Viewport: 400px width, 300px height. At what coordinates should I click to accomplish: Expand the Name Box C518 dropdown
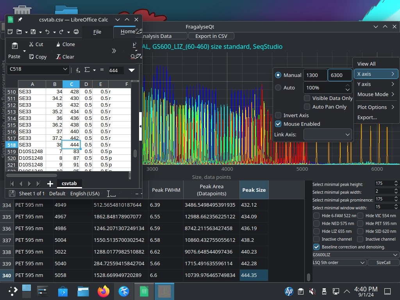pyautogui.click(x=65, y=69)
